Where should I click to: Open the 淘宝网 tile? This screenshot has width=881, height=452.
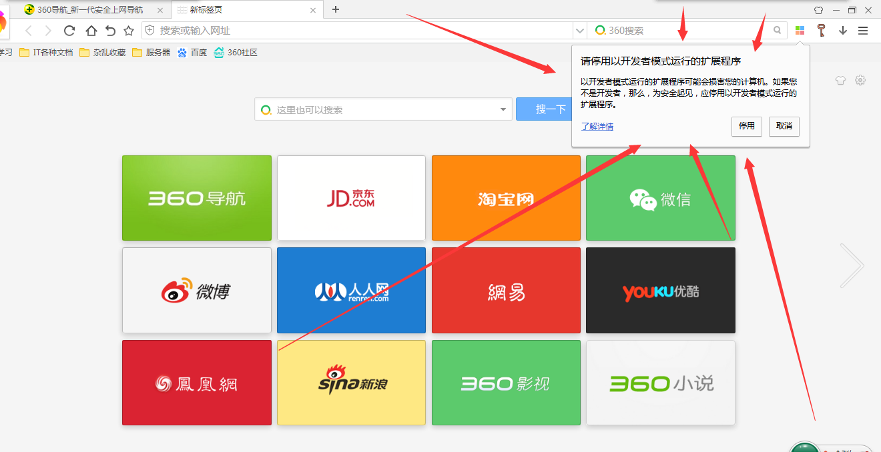tap(506, 198)
